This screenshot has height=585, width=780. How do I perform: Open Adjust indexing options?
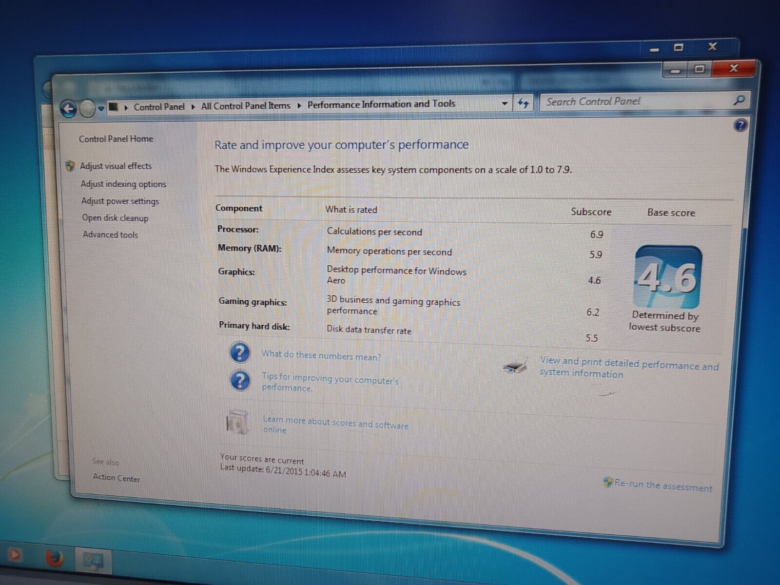pyautogui.click(x=123, y=184)
